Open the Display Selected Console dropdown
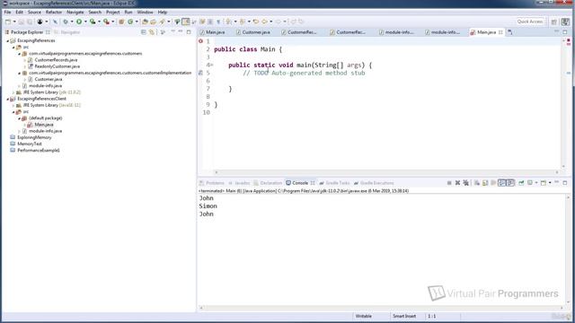 (x=536, y=183)
